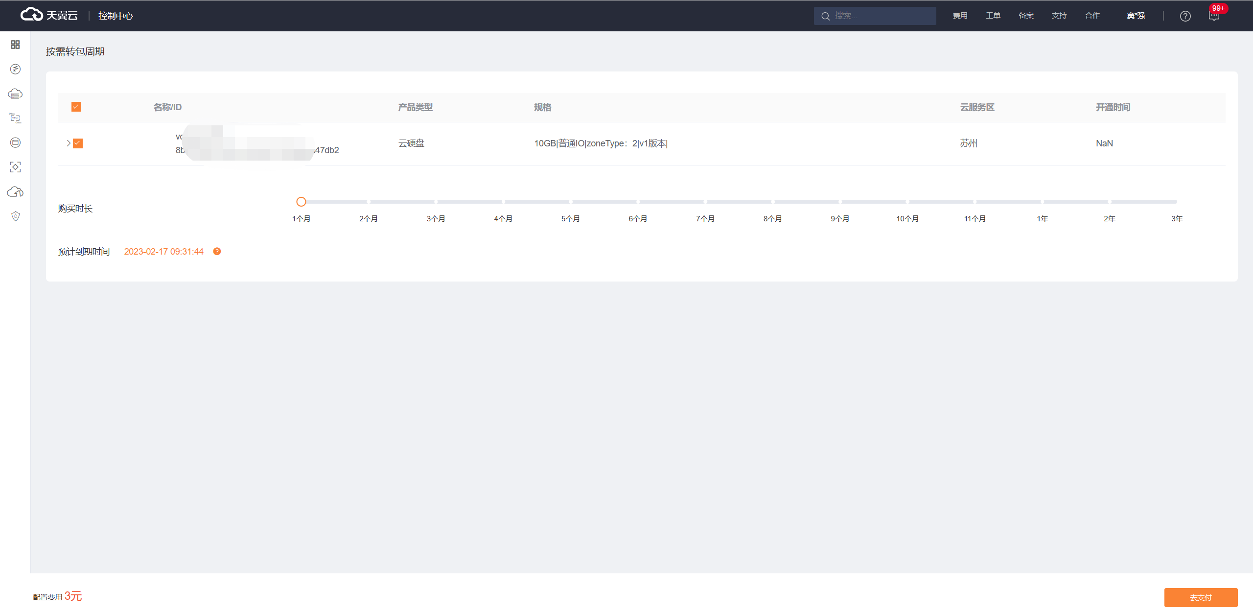The image size is (1253, 613).
Task: Toggle the select-all checkbox in table header
Action: coord(76,107)
